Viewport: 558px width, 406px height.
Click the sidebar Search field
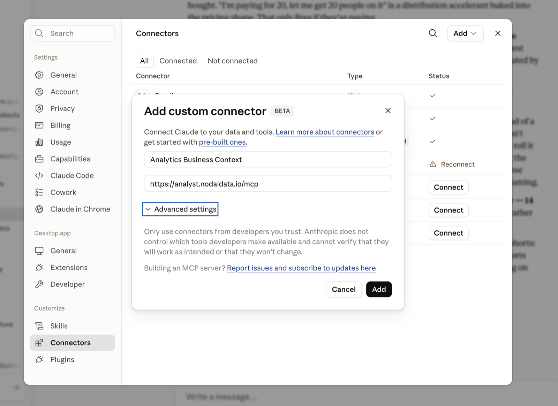pos(73,33)
